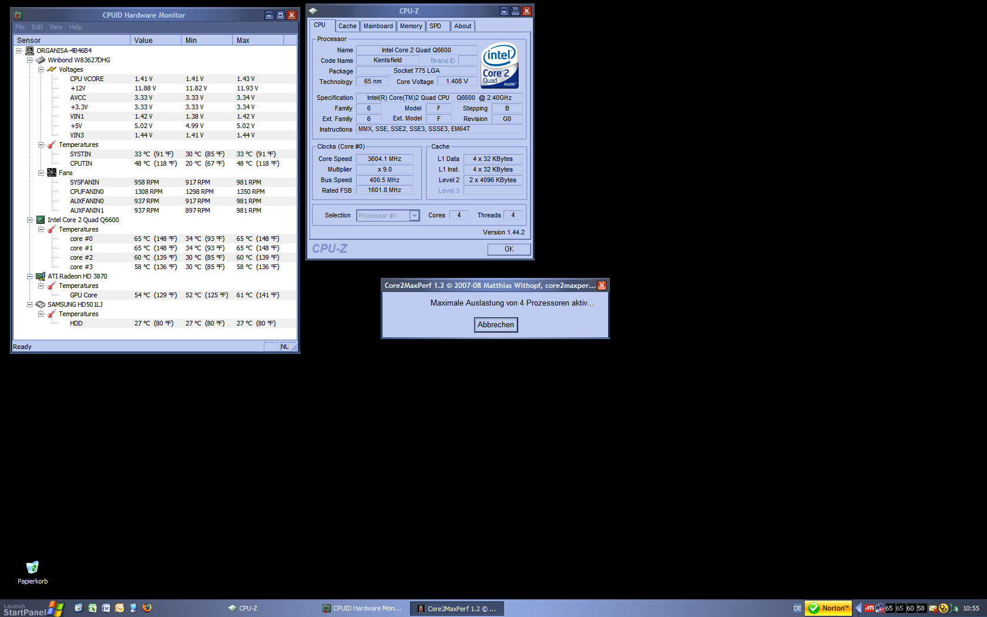Screen dimensions: 987x617
Task: Click the mouse tray icon
Action: tap(954, 608)
